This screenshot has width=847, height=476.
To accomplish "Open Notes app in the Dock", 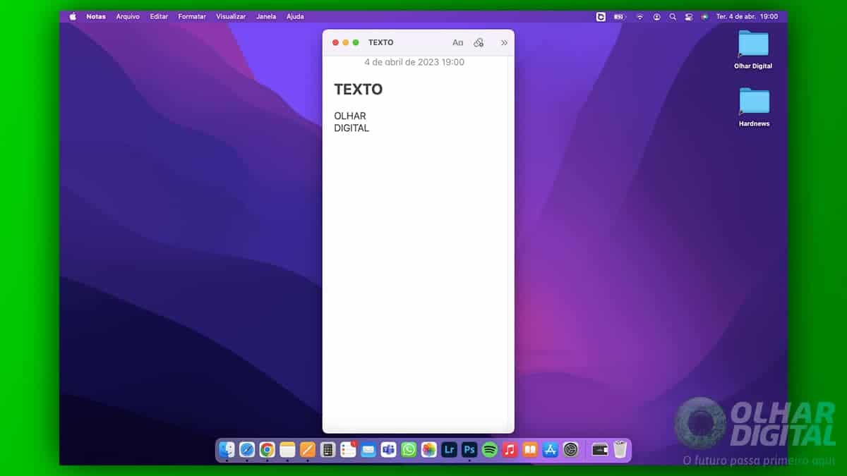I will click(x=287, y=449).
